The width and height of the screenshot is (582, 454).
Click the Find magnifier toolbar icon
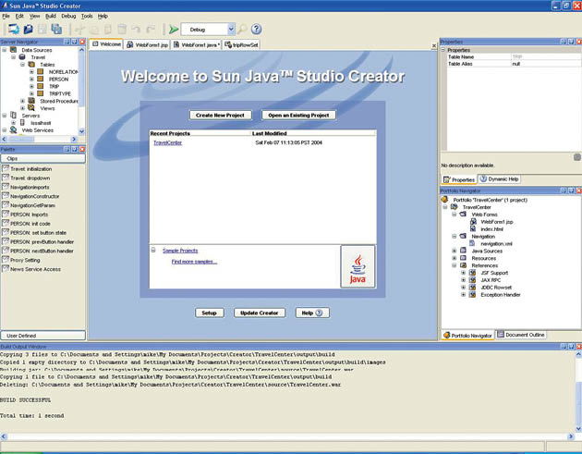point(242,29)
